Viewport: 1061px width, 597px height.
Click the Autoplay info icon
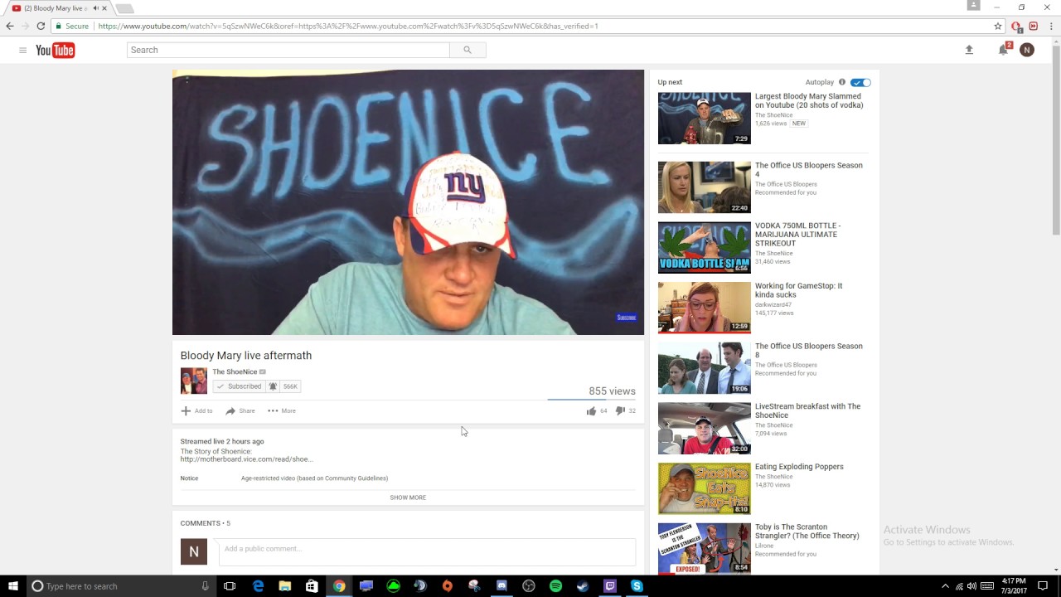tap(842, 82)
